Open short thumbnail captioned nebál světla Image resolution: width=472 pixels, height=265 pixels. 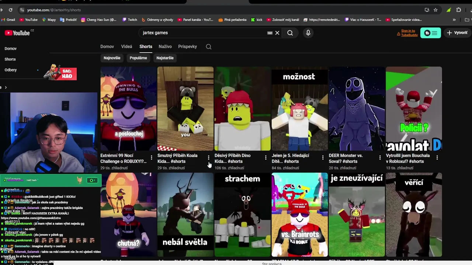[185, 215]
